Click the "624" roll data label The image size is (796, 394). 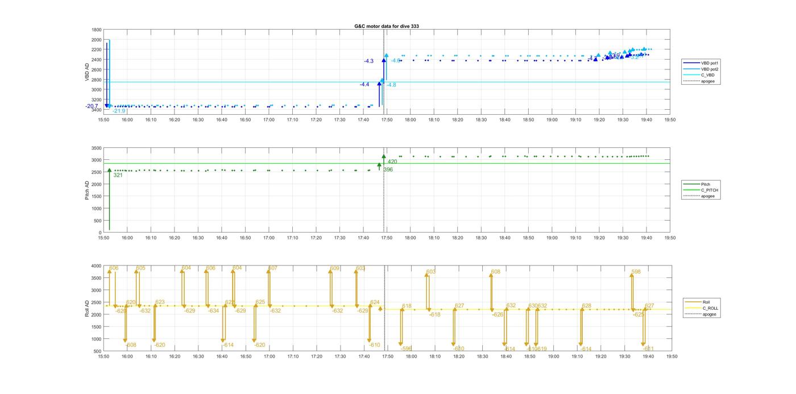[375, 302]
